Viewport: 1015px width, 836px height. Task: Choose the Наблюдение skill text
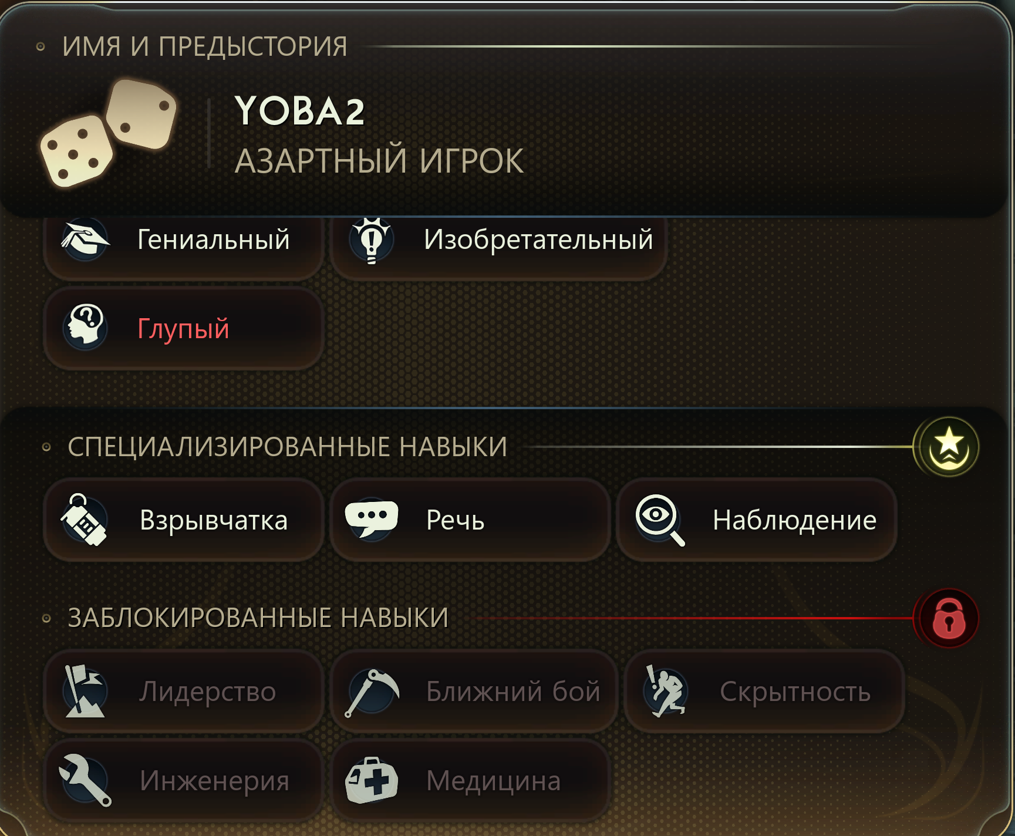pos(794,520)
